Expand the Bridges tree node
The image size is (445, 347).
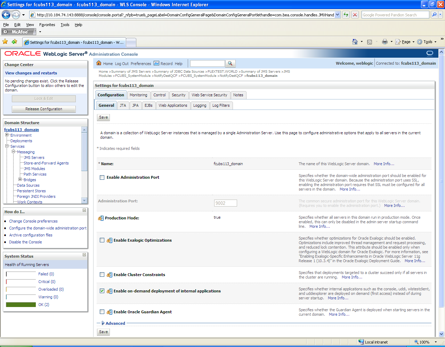pyautogui.click(x=20, y=179)
